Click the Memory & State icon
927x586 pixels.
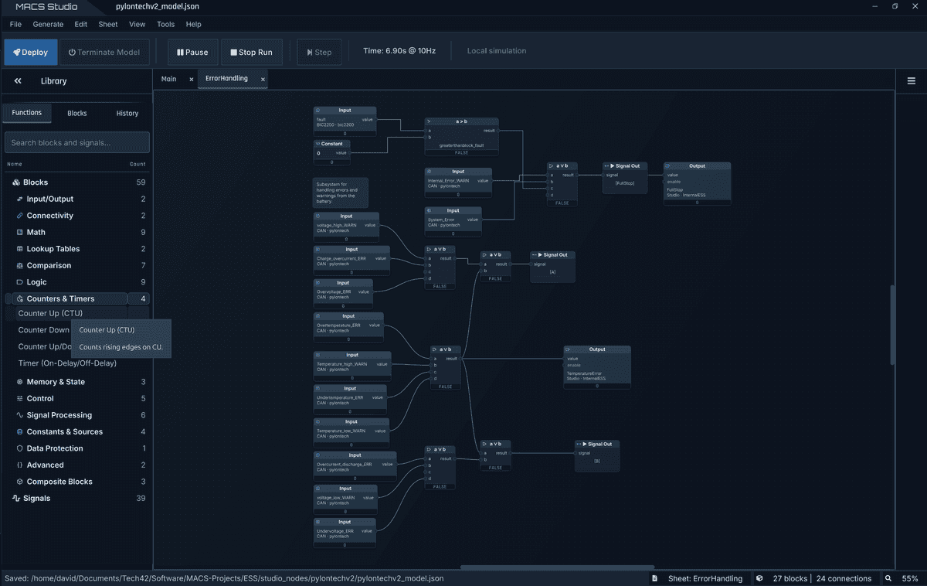(x=19, y=382)
